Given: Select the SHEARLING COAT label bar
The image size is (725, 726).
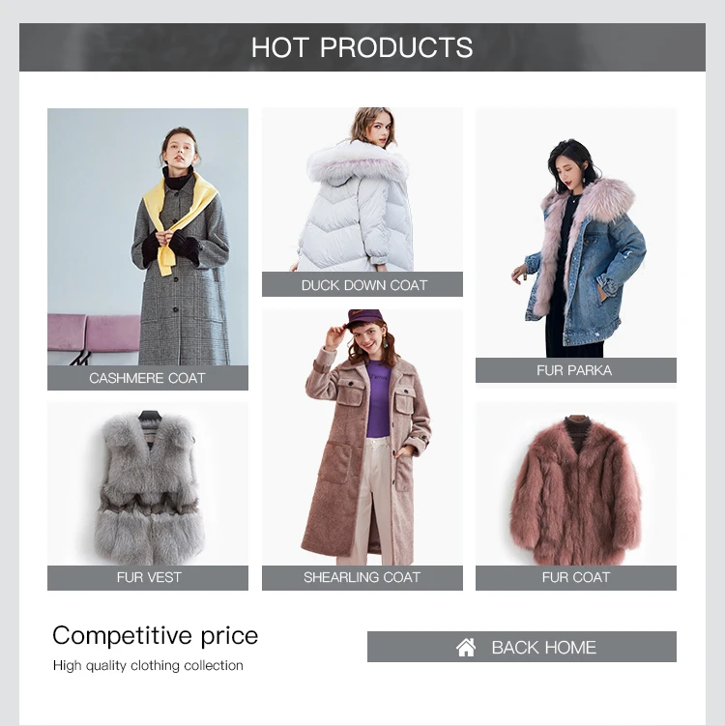Looking at the screenshot, I should coord(362,577).
